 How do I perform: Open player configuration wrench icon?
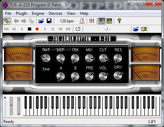click(x=144, y=29)
